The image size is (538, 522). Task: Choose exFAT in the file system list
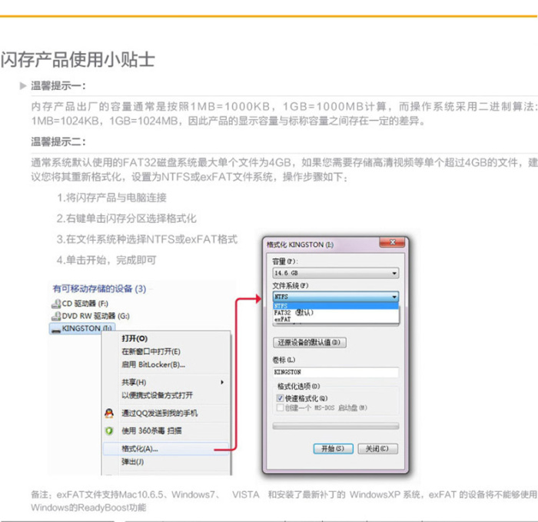click(336, 319)
